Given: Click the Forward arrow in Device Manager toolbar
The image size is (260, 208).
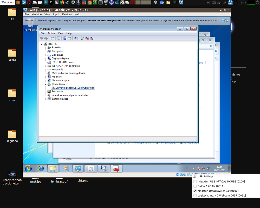Looking at the screenshot, I should click(46, 38).
